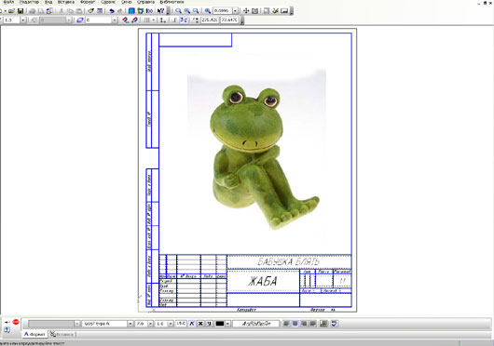Toggle italic text formatting (K)

tap(192, 324)
